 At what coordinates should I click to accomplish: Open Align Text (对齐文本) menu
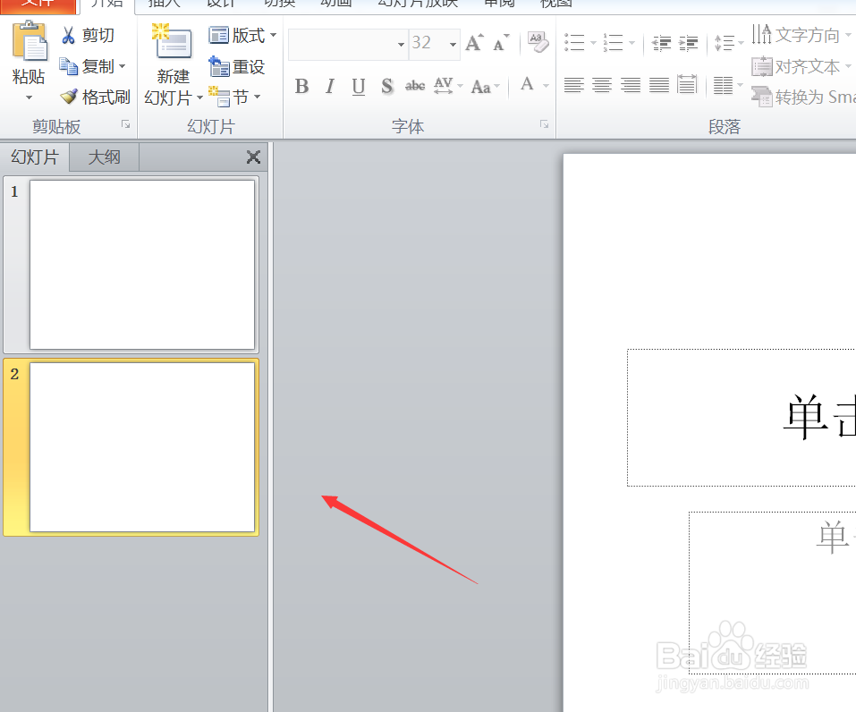pyautogui.click(x=800, y=66)
